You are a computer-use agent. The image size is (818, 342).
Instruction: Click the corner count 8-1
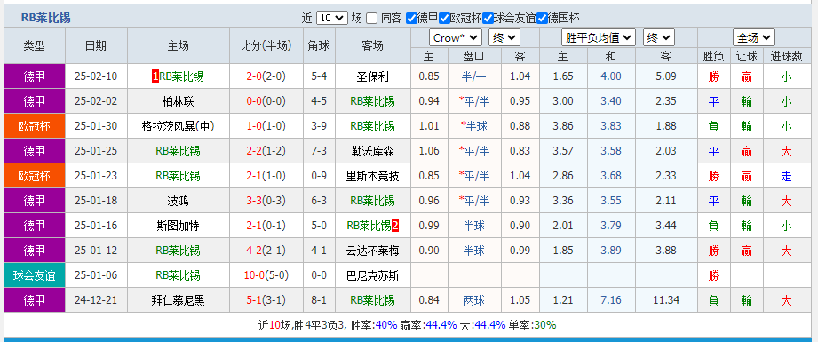[x=319, y=300]
